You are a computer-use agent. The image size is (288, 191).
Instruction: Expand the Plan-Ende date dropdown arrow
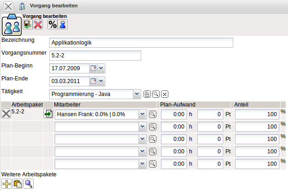(102, 81)
